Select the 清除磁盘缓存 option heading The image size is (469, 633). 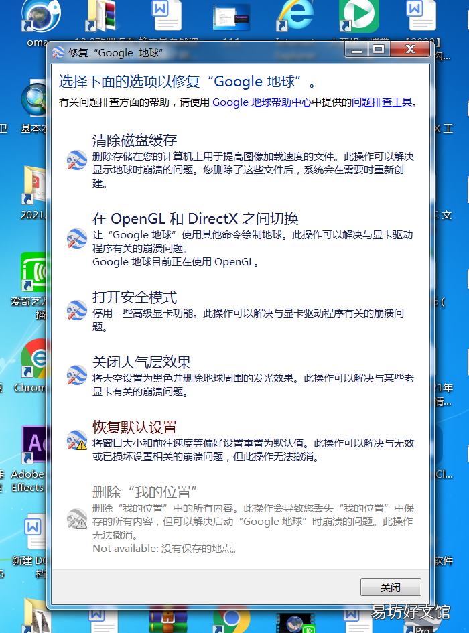click(135, 140)
